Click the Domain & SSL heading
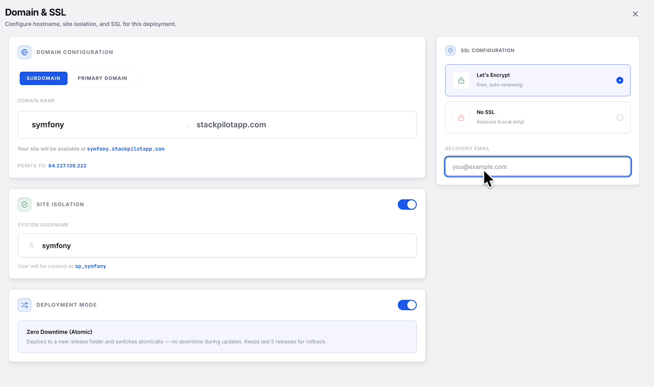Viewport: 654px width, 387px height. [x=36, y=12]
